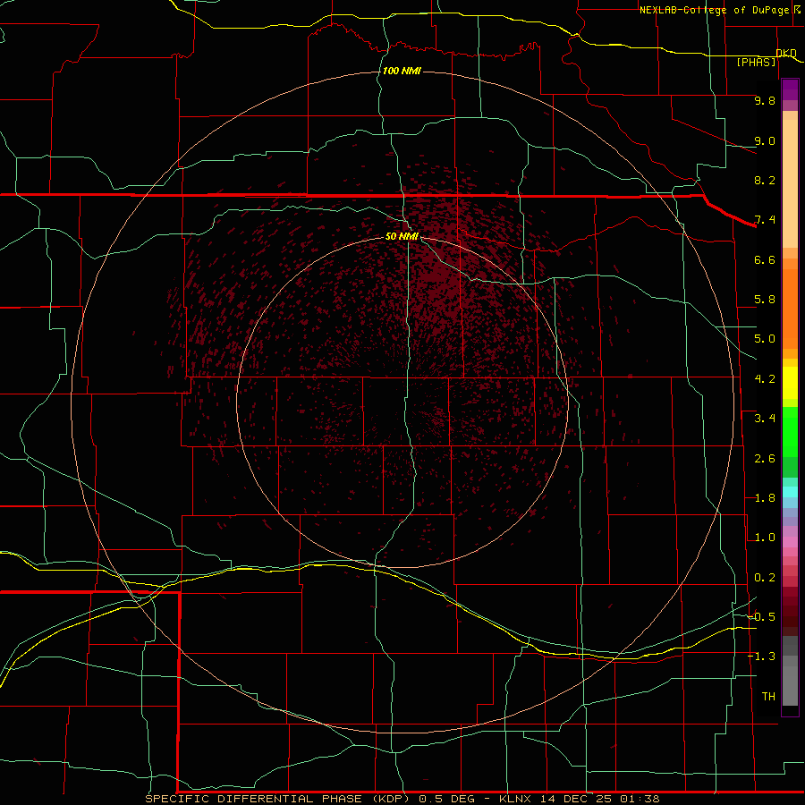
Task: Click the NEXLAB-College of DuPage title text
Action: [716, 10]
